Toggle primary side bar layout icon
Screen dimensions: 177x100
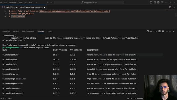click(x=151, y=2)
